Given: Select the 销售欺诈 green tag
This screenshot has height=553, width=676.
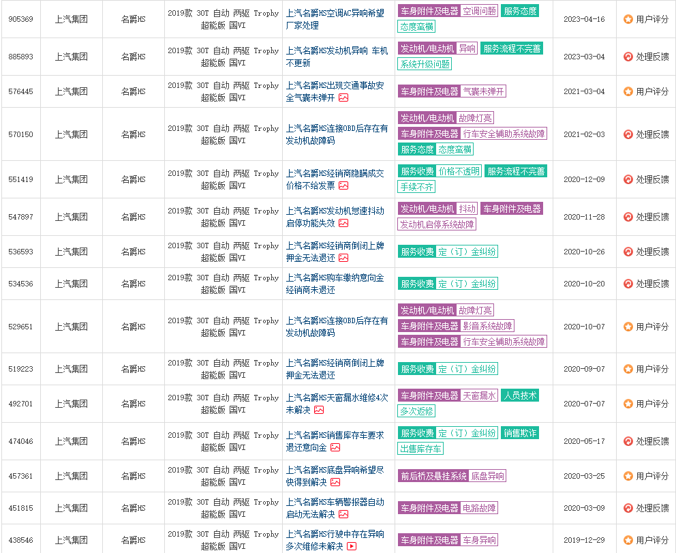Looking at the screenshot, I should click(x=520, y=433).
